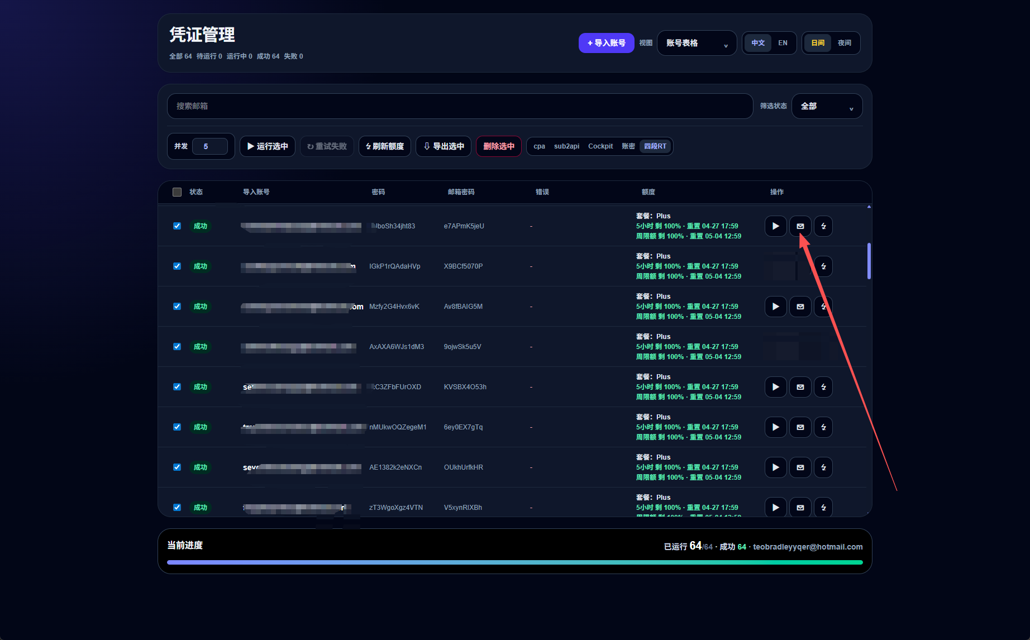Uncheck the row with password nMUkwOQZegeM1

tap(177, 427)
